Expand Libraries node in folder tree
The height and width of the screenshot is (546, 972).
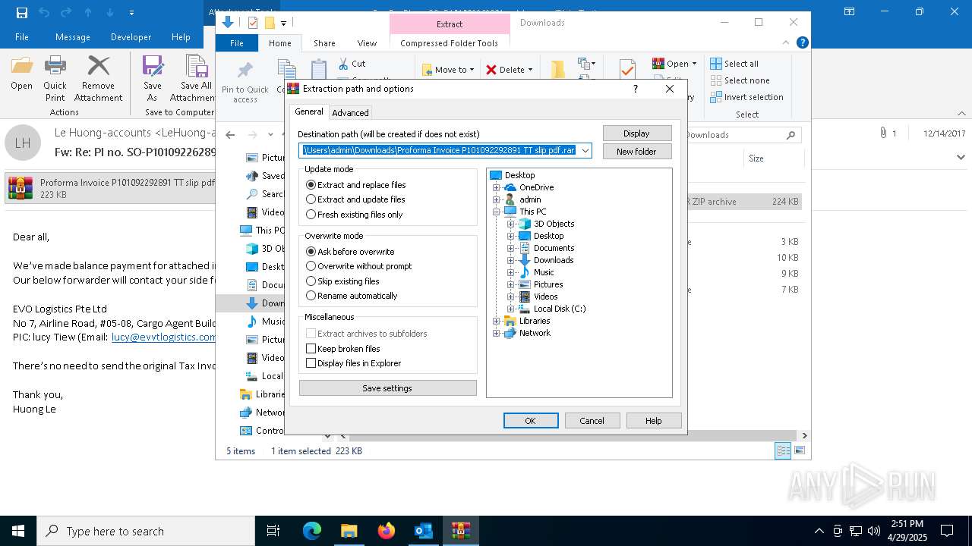pos(497,321)
